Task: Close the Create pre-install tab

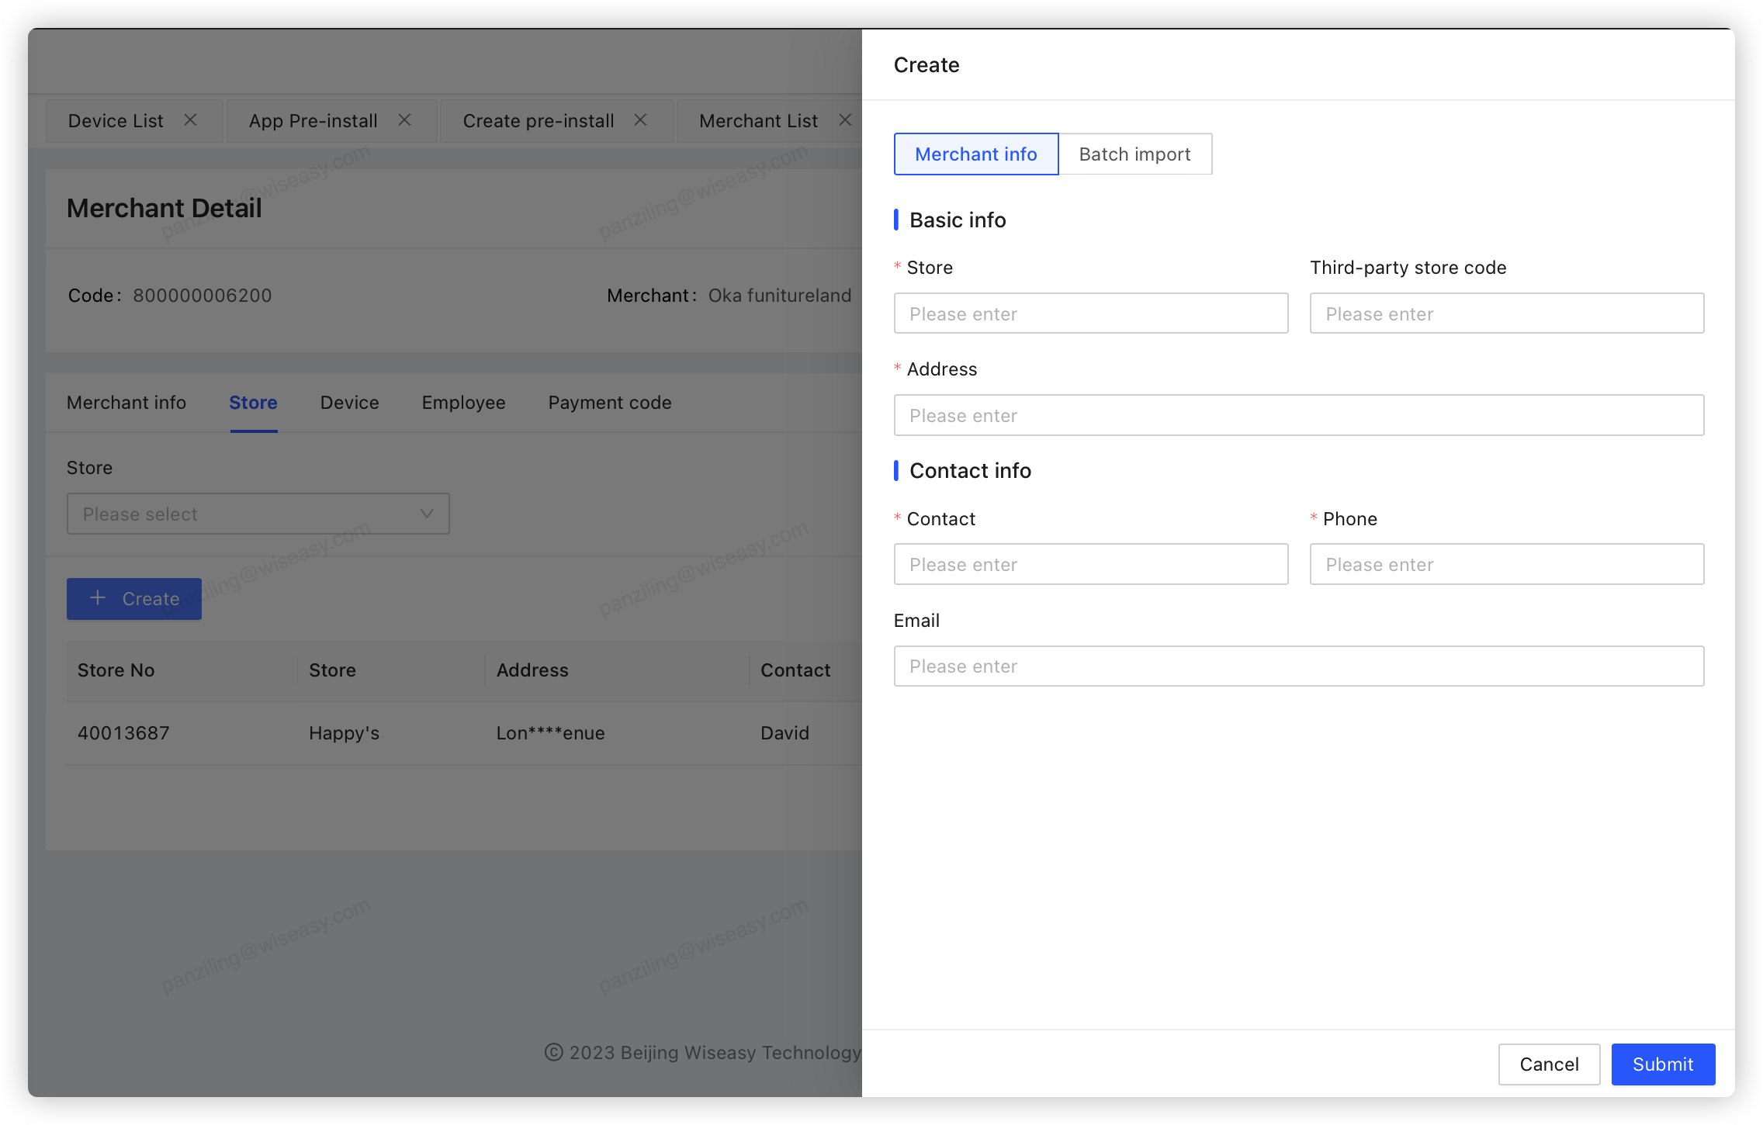Action: tap(640, 120)
